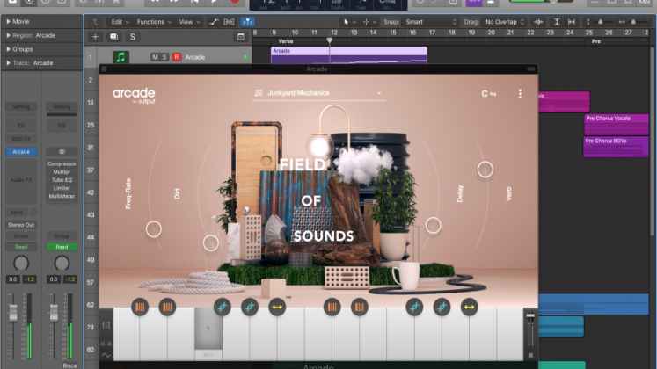Screen dimensions: 657x369
Task: Solo the Arcade track
Action: pos(164,57)
